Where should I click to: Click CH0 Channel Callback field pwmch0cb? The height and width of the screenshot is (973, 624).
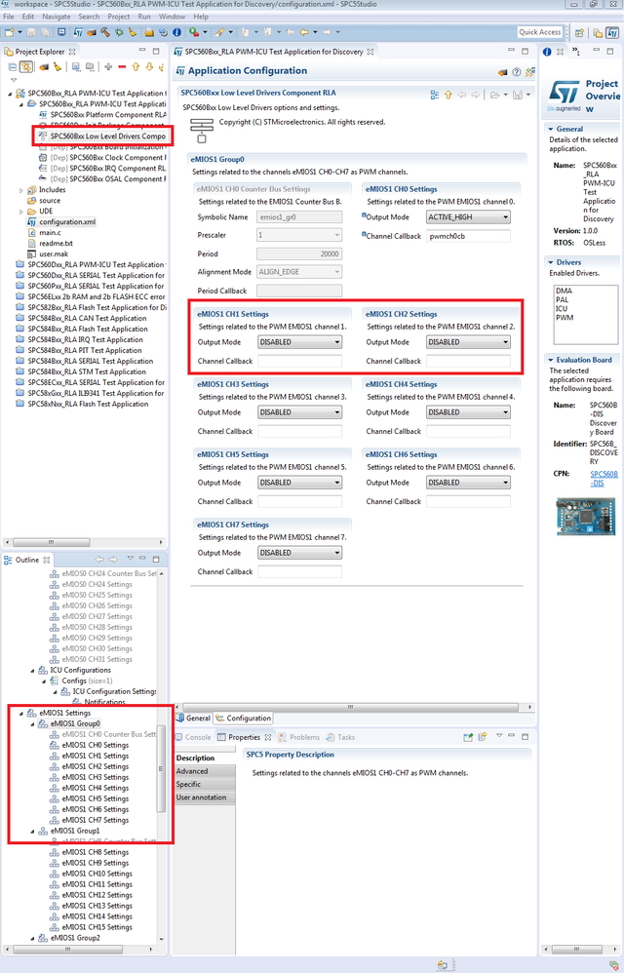pos(468,236)
